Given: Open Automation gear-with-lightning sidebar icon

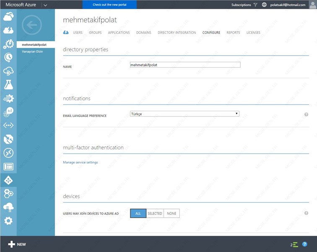Looking at the screenshot, I should 8,44.
